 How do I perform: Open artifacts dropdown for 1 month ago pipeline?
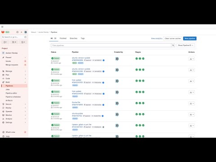click(x=192, y=59)
